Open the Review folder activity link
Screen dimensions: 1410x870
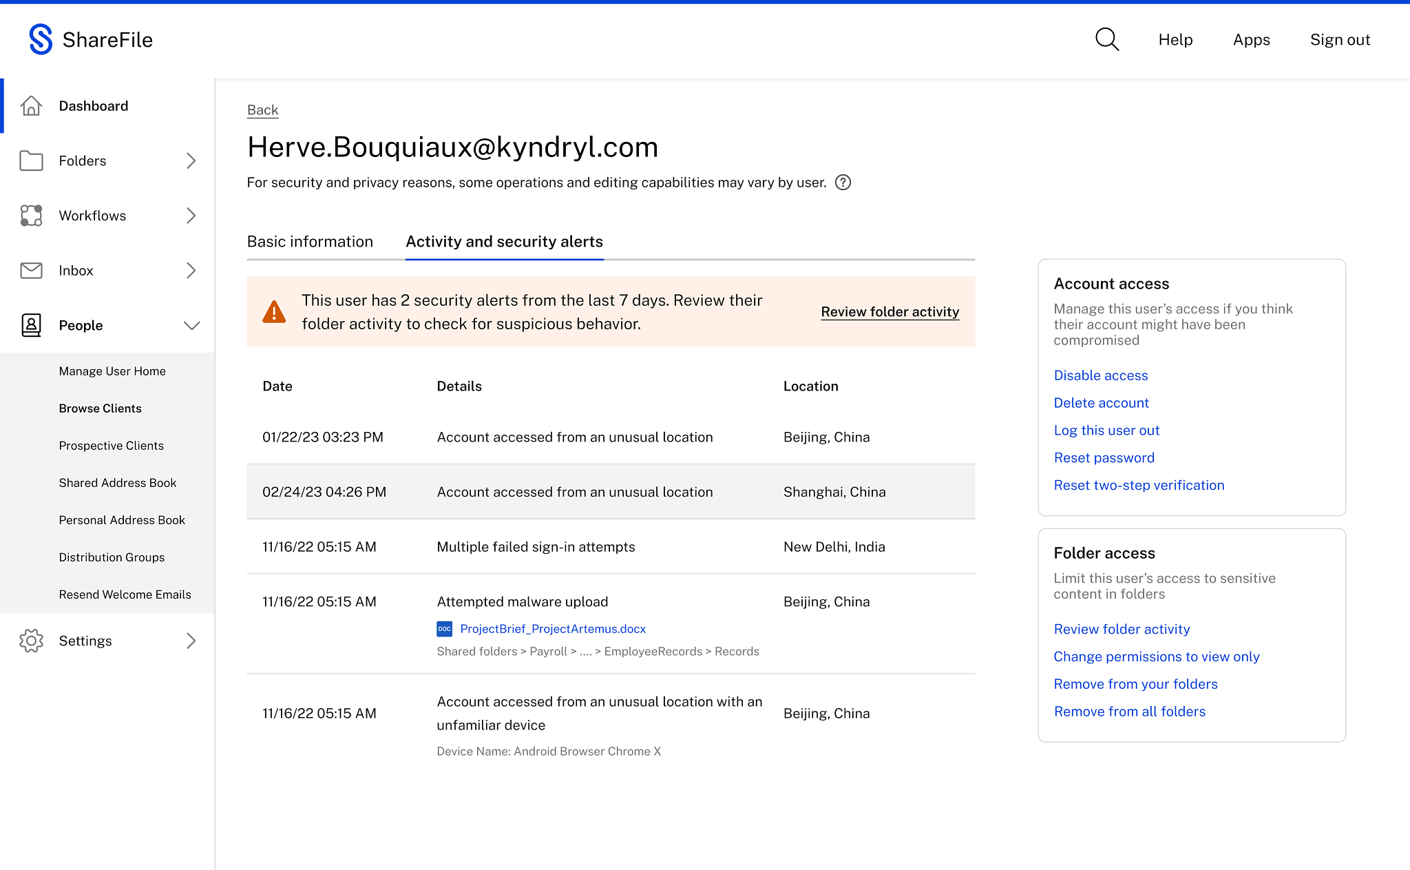pyautogui.click(x=890, y=311)
